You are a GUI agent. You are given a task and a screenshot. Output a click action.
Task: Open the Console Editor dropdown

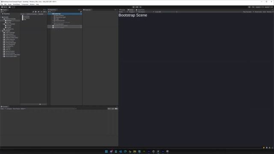23,109
